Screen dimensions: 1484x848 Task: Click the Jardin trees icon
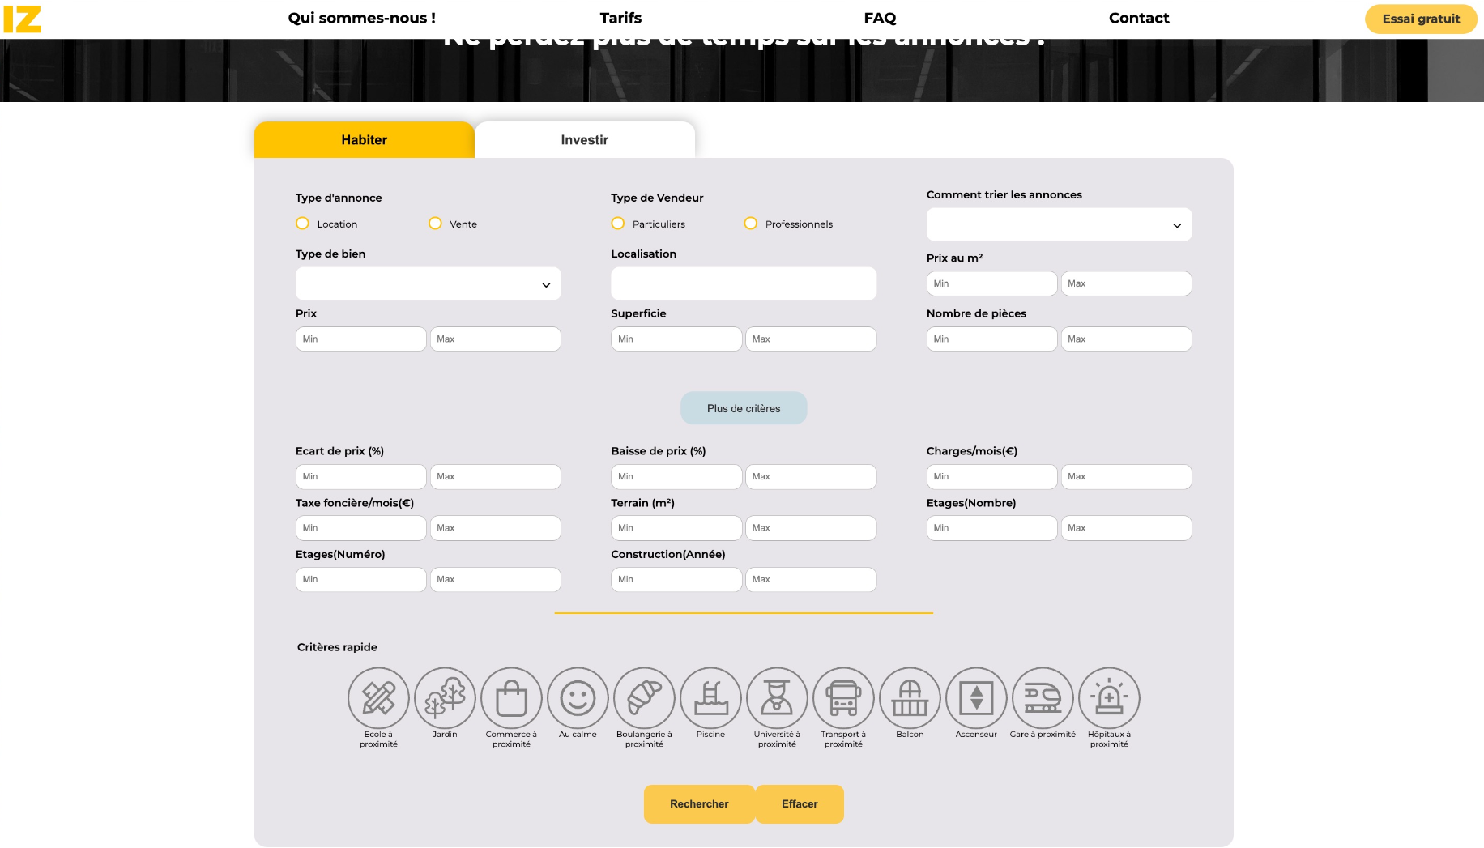445,697
